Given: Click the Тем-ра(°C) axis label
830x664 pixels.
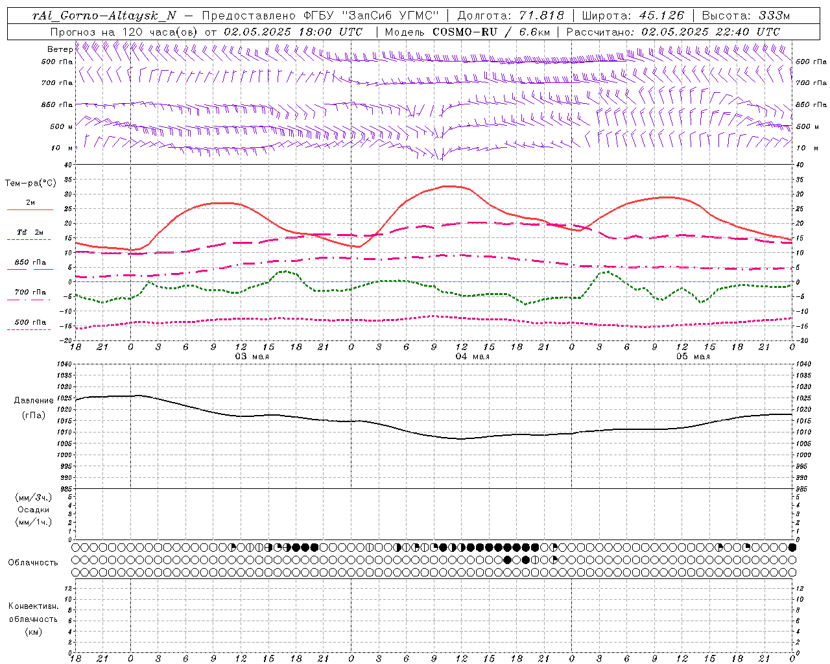Looking at the screenshot, I should 30,184.
